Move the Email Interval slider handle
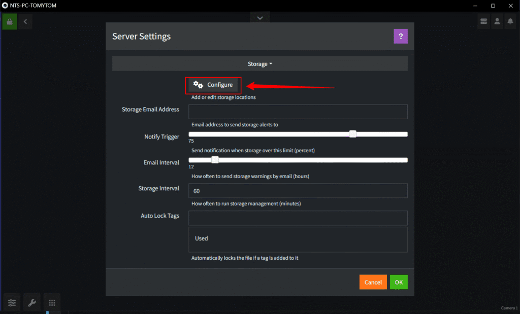Viewport: 520px width, 314px height. click(214, 159)
